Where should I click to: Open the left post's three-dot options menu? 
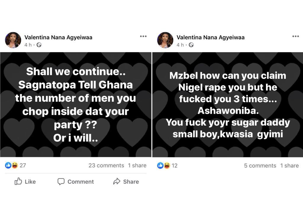click(x=143, y=36)
